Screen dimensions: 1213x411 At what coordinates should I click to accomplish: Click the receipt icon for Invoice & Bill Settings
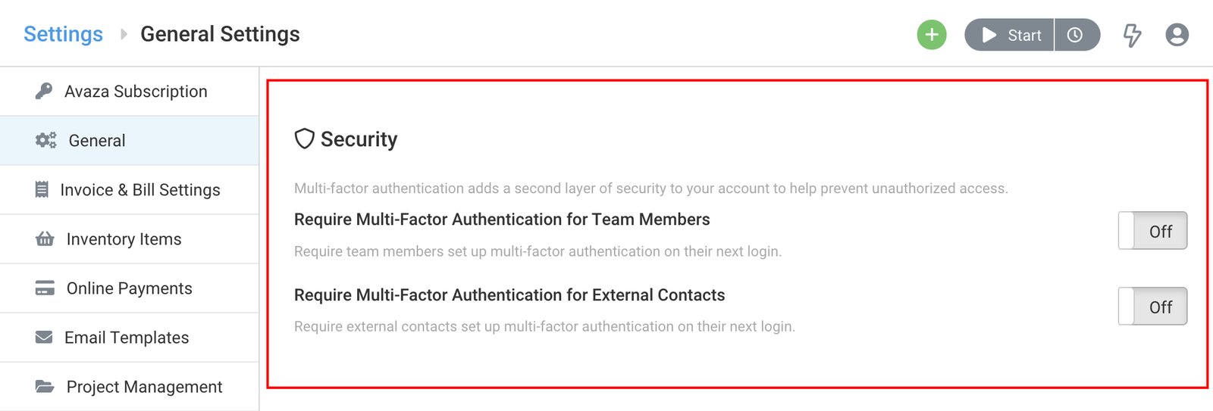coord(42,189)
